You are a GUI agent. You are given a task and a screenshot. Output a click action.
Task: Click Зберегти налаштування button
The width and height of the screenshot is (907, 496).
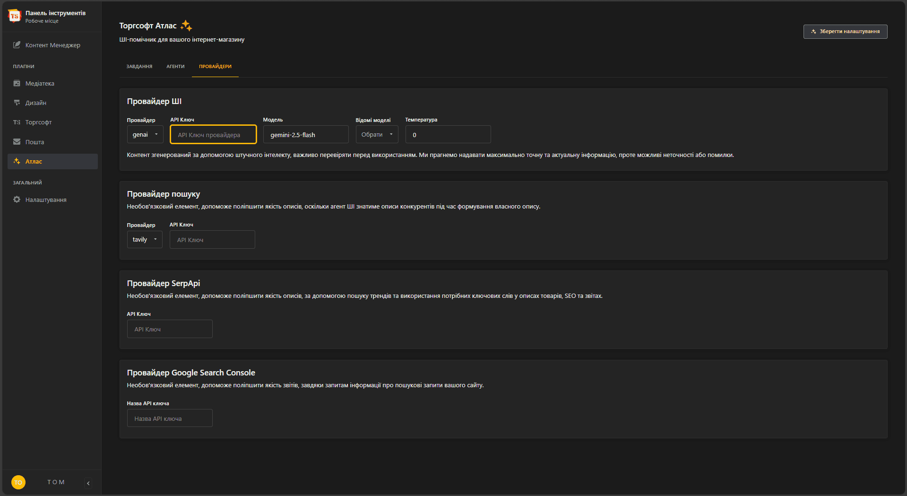[x=845, y=32]
